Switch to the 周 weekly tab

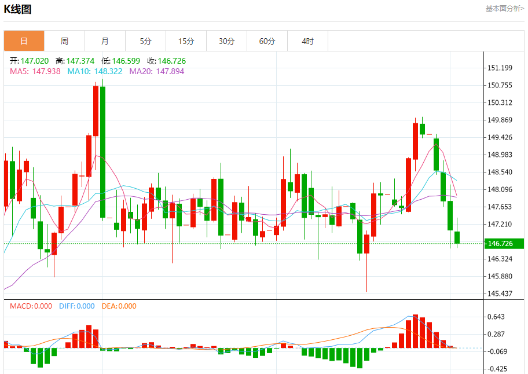click(x=64, y=41)
